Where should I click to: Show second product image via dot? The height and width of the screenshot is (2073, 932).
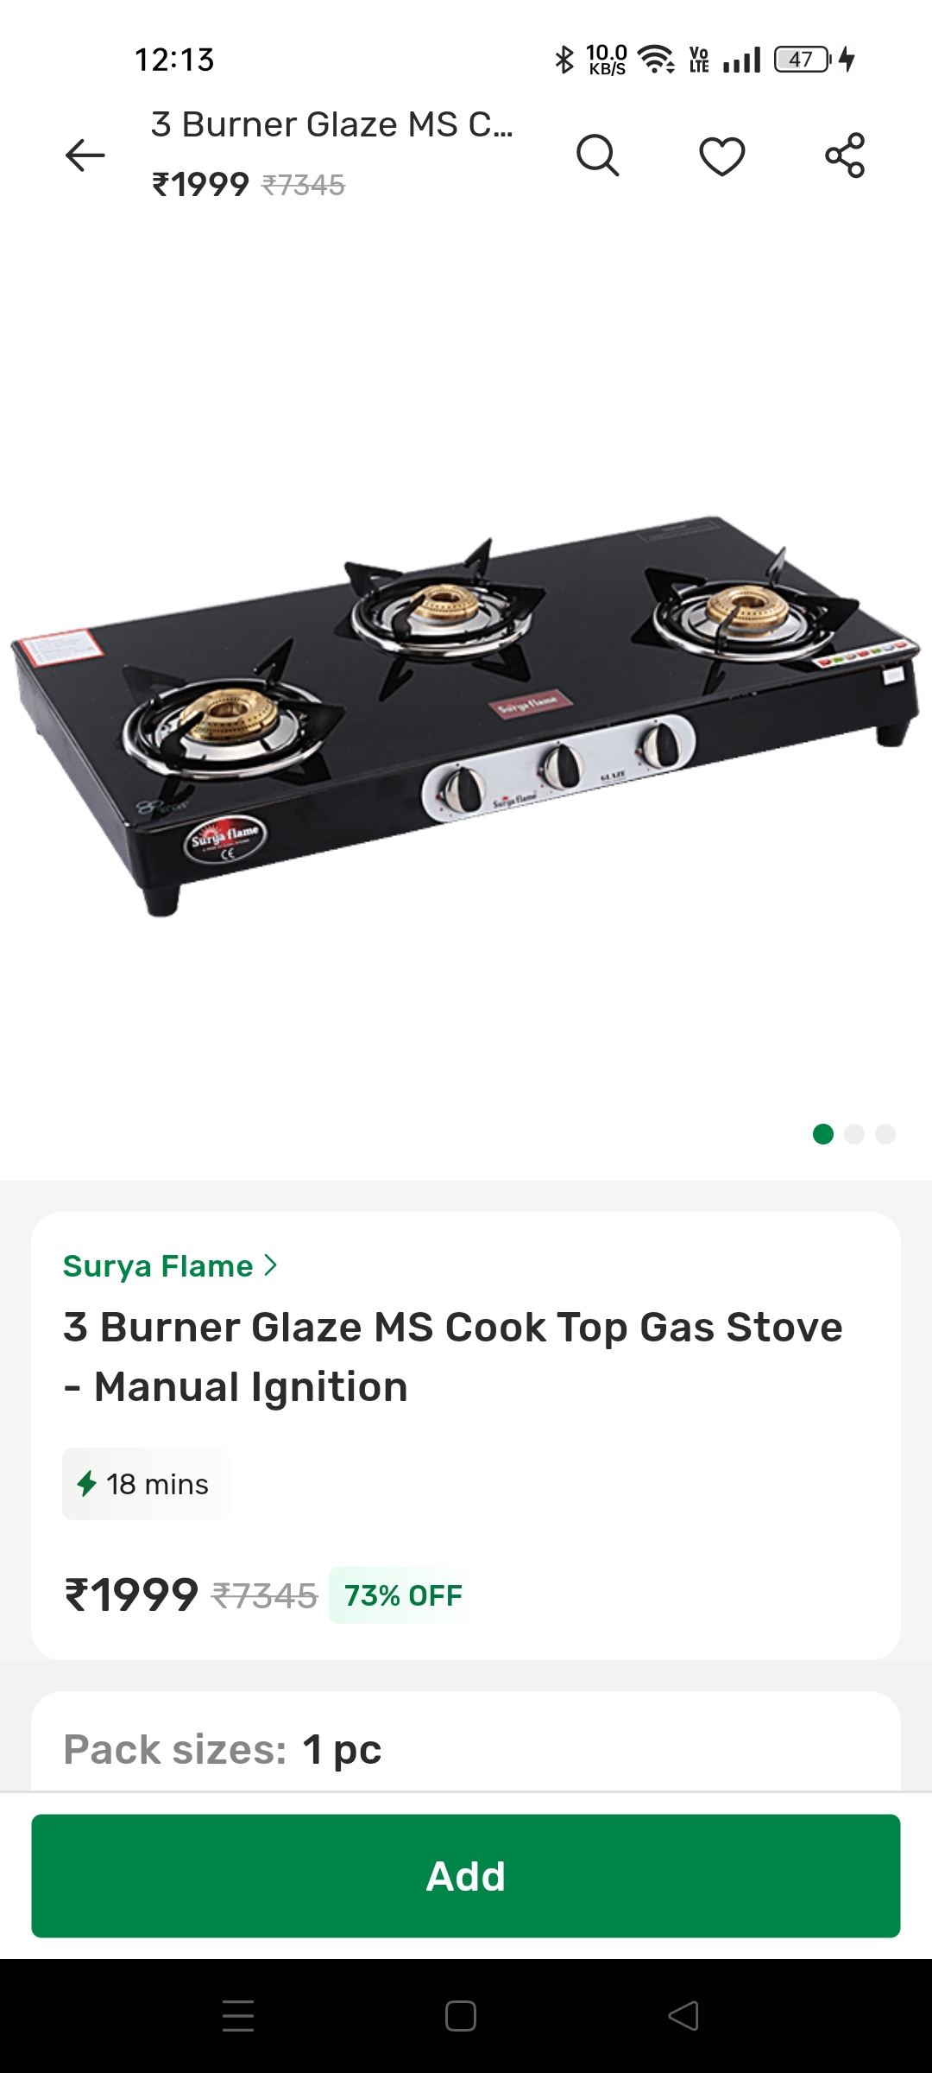coord(854,1134)
